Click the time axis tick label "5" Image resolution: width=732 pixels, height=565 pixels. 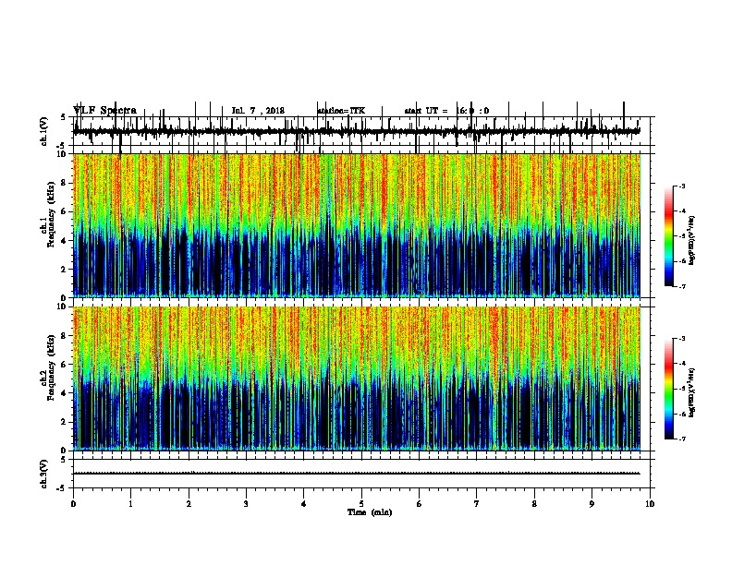click(x=361, y=504)
